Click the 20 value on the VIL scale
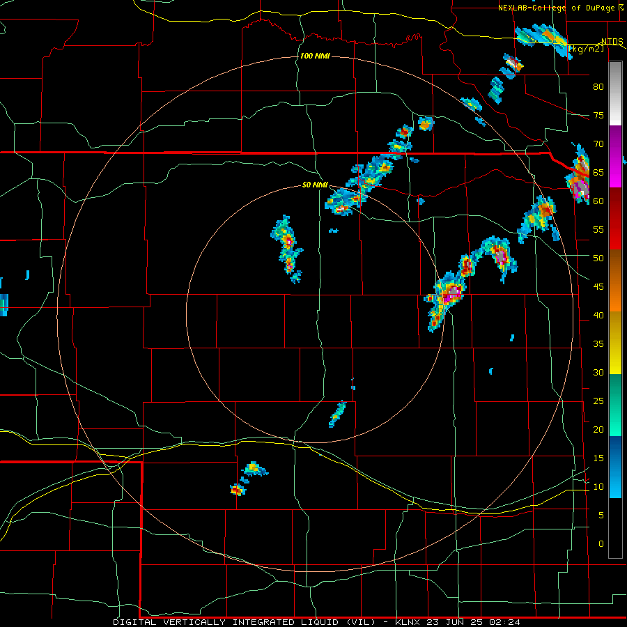Image resolution: width=627 pixels, height=627 pixels. [x=598, y=430]
